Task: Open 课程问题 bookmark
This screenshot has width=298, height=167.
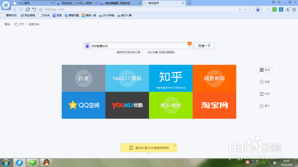Action: coord(72,15)
